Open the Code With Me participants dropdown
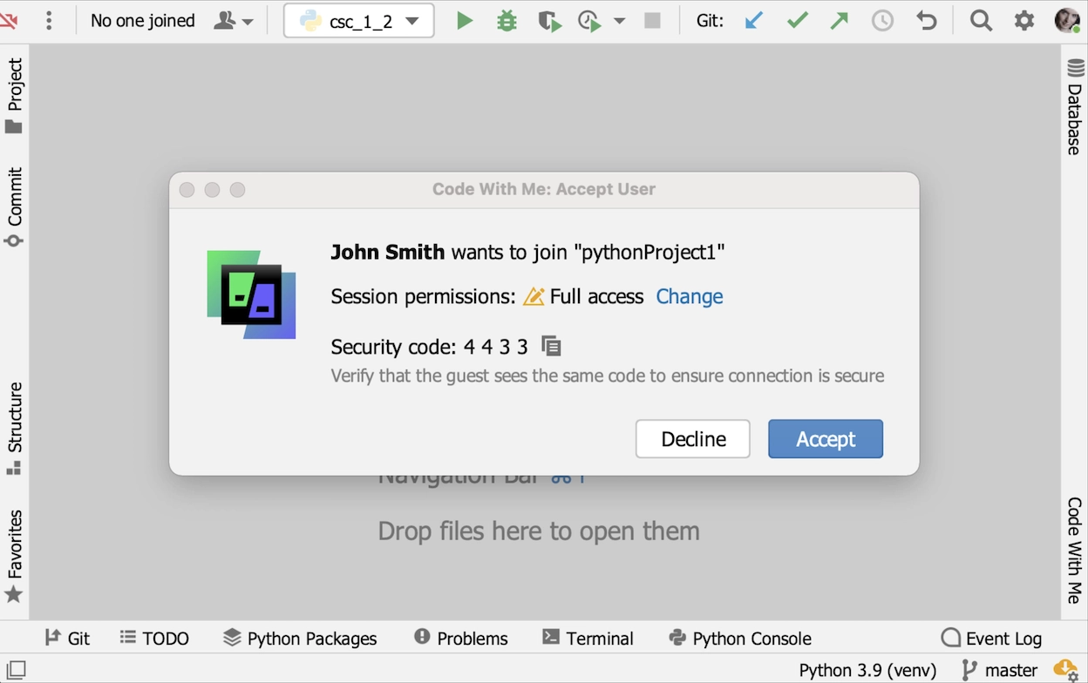 [x=234, y=21]
